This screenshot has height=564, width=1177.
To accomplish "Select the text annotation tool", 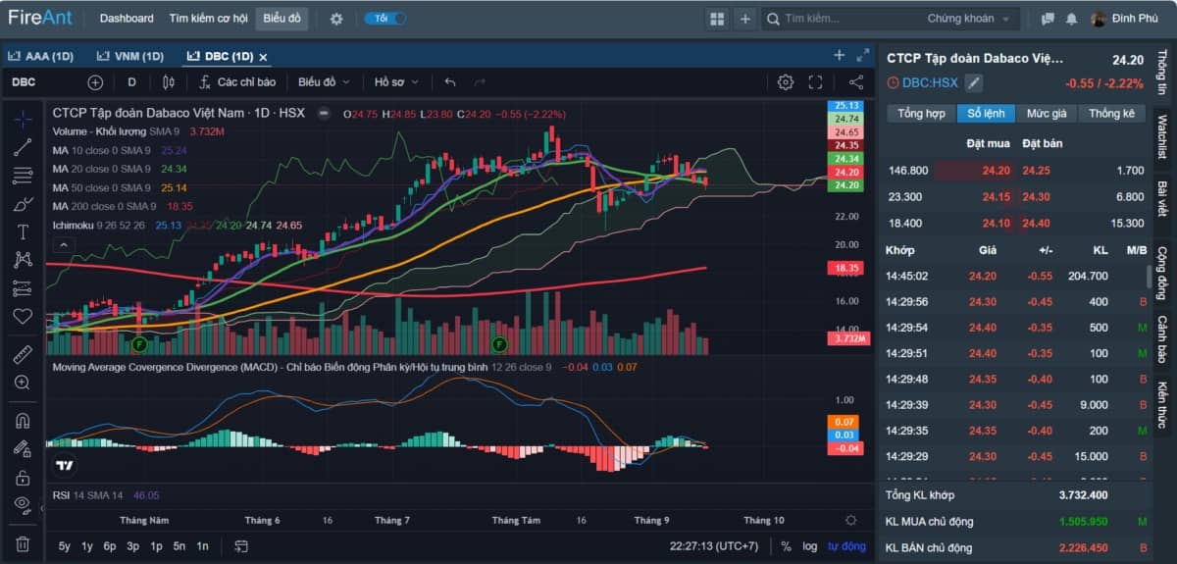I will 23,231.
